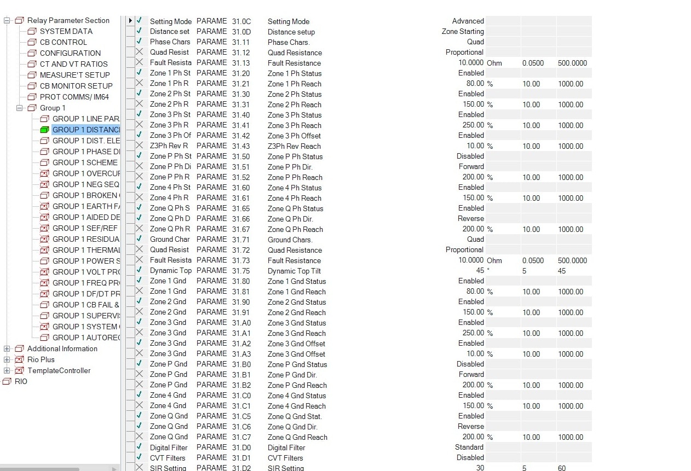Image resolution: width=691 pixels, height=471 pixels.
Task: Click the MEASURE'T SETUP folder icon
Action: point(32,75)
